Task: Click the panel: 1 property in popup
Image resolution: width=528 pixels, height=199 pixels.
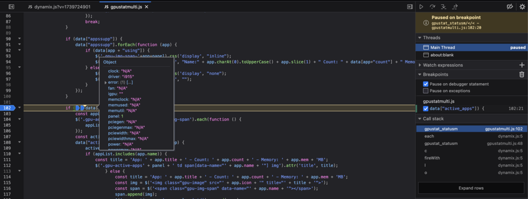Action: 116,116
